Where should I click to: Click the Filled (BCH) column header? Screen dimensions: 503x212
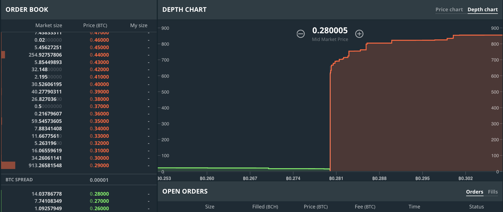coord(265,207)
